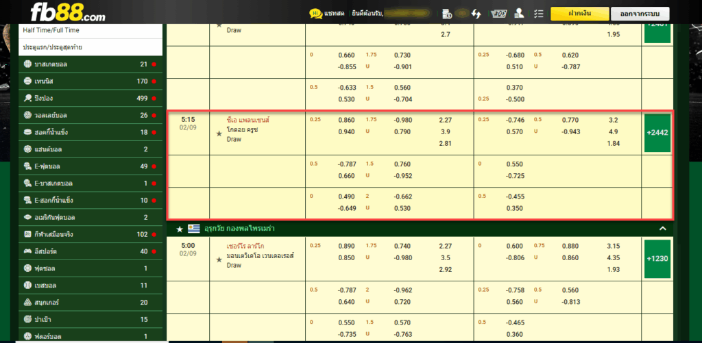This screenshot has height=343, width=702.
Task: Click the coin stack balance icon
Action: tap(447, 14)
